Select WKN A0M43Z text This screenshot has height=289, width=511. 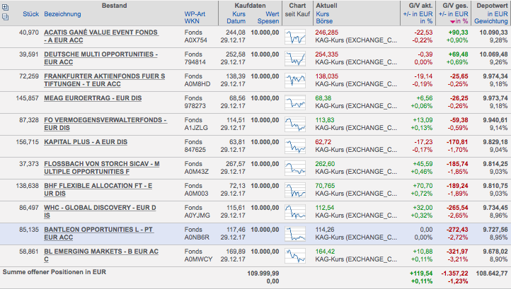coord(197,172)
